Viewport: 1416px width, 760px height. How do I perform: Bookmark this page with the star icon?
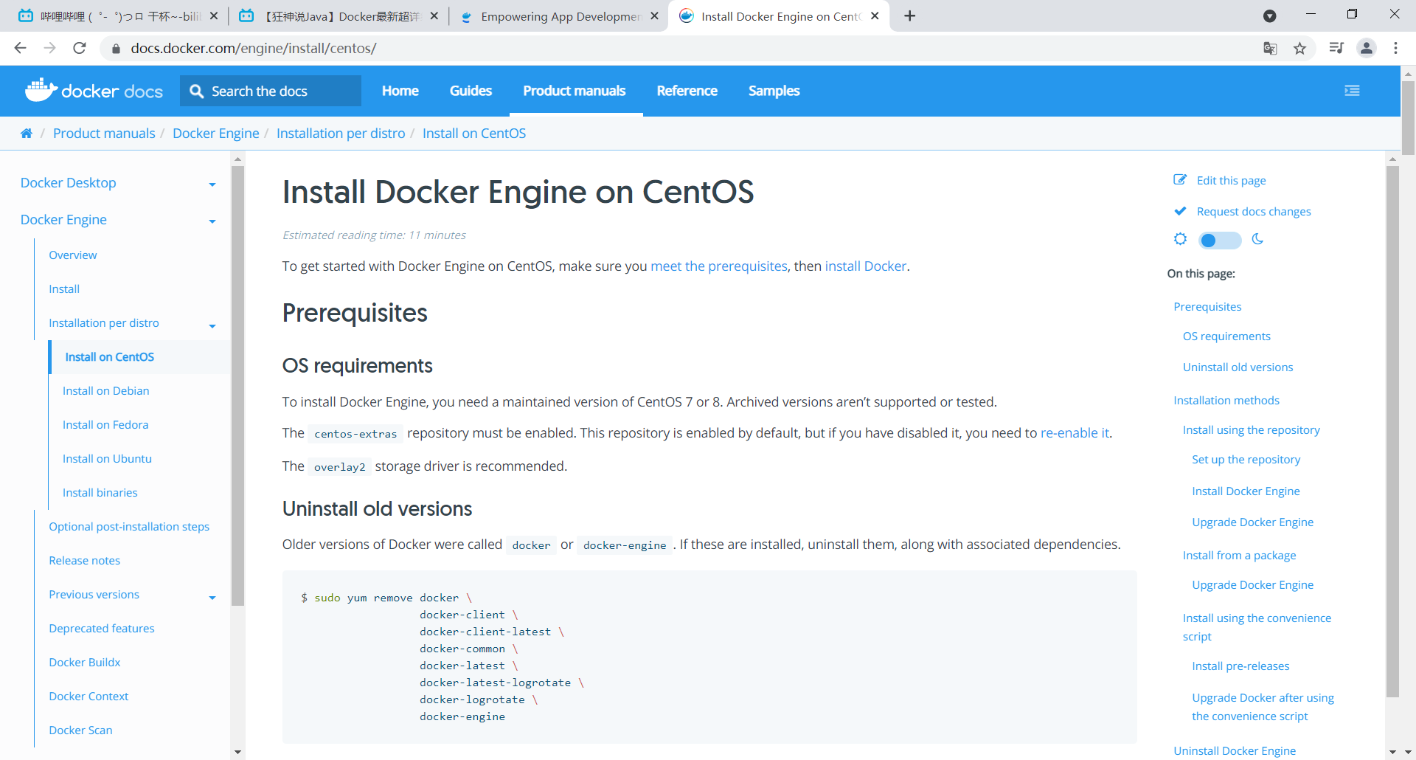[1299, 49]
